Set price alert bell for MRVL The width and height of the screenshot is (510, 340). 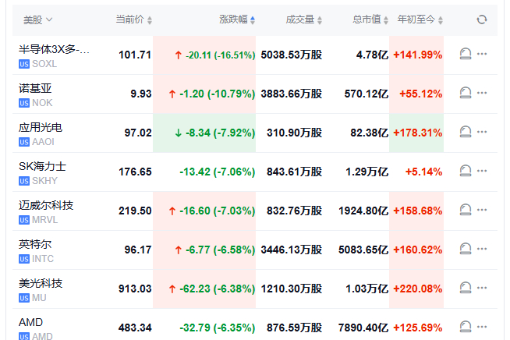[466, 211]
